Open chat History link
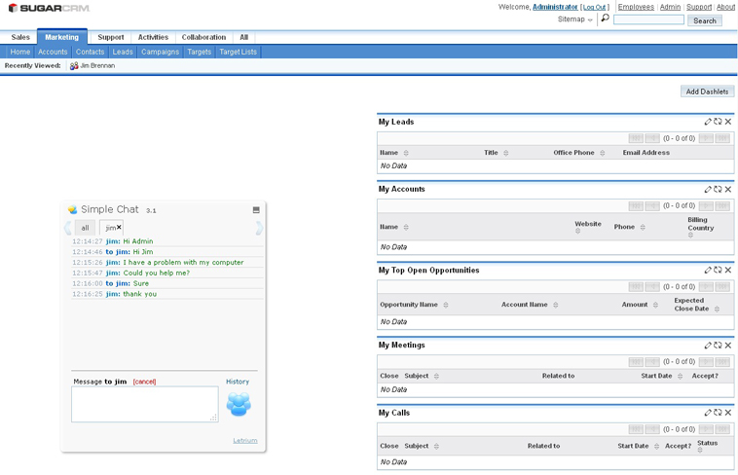The width and height of the screenshot is (738, 475). [238, 382]
